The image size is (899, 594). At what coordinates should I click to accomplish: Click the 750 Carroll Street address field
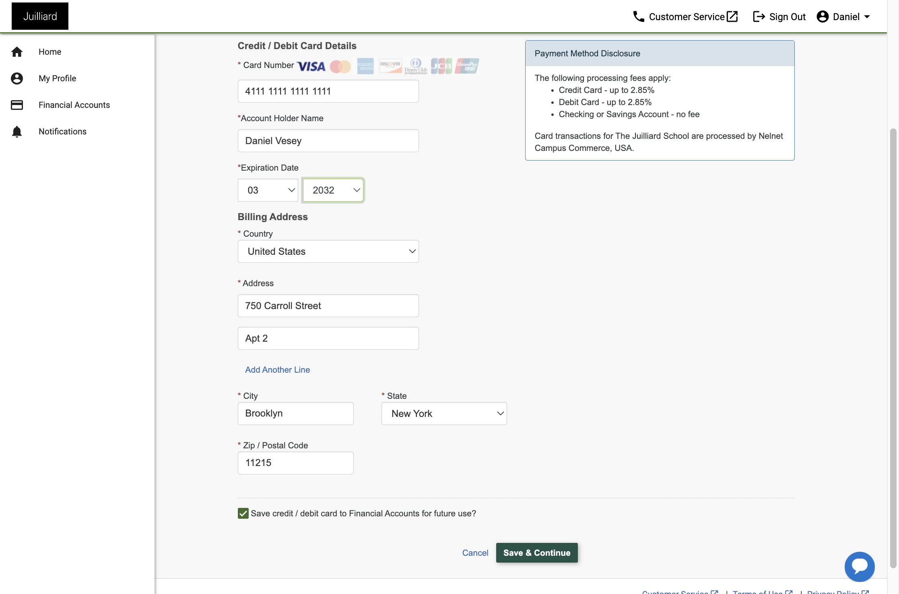click(x=328, y=306)
